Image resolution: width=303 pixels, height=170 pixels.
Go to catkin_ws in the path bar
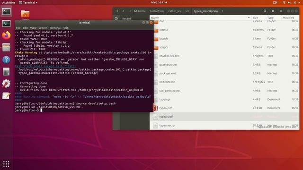(174, 11)
